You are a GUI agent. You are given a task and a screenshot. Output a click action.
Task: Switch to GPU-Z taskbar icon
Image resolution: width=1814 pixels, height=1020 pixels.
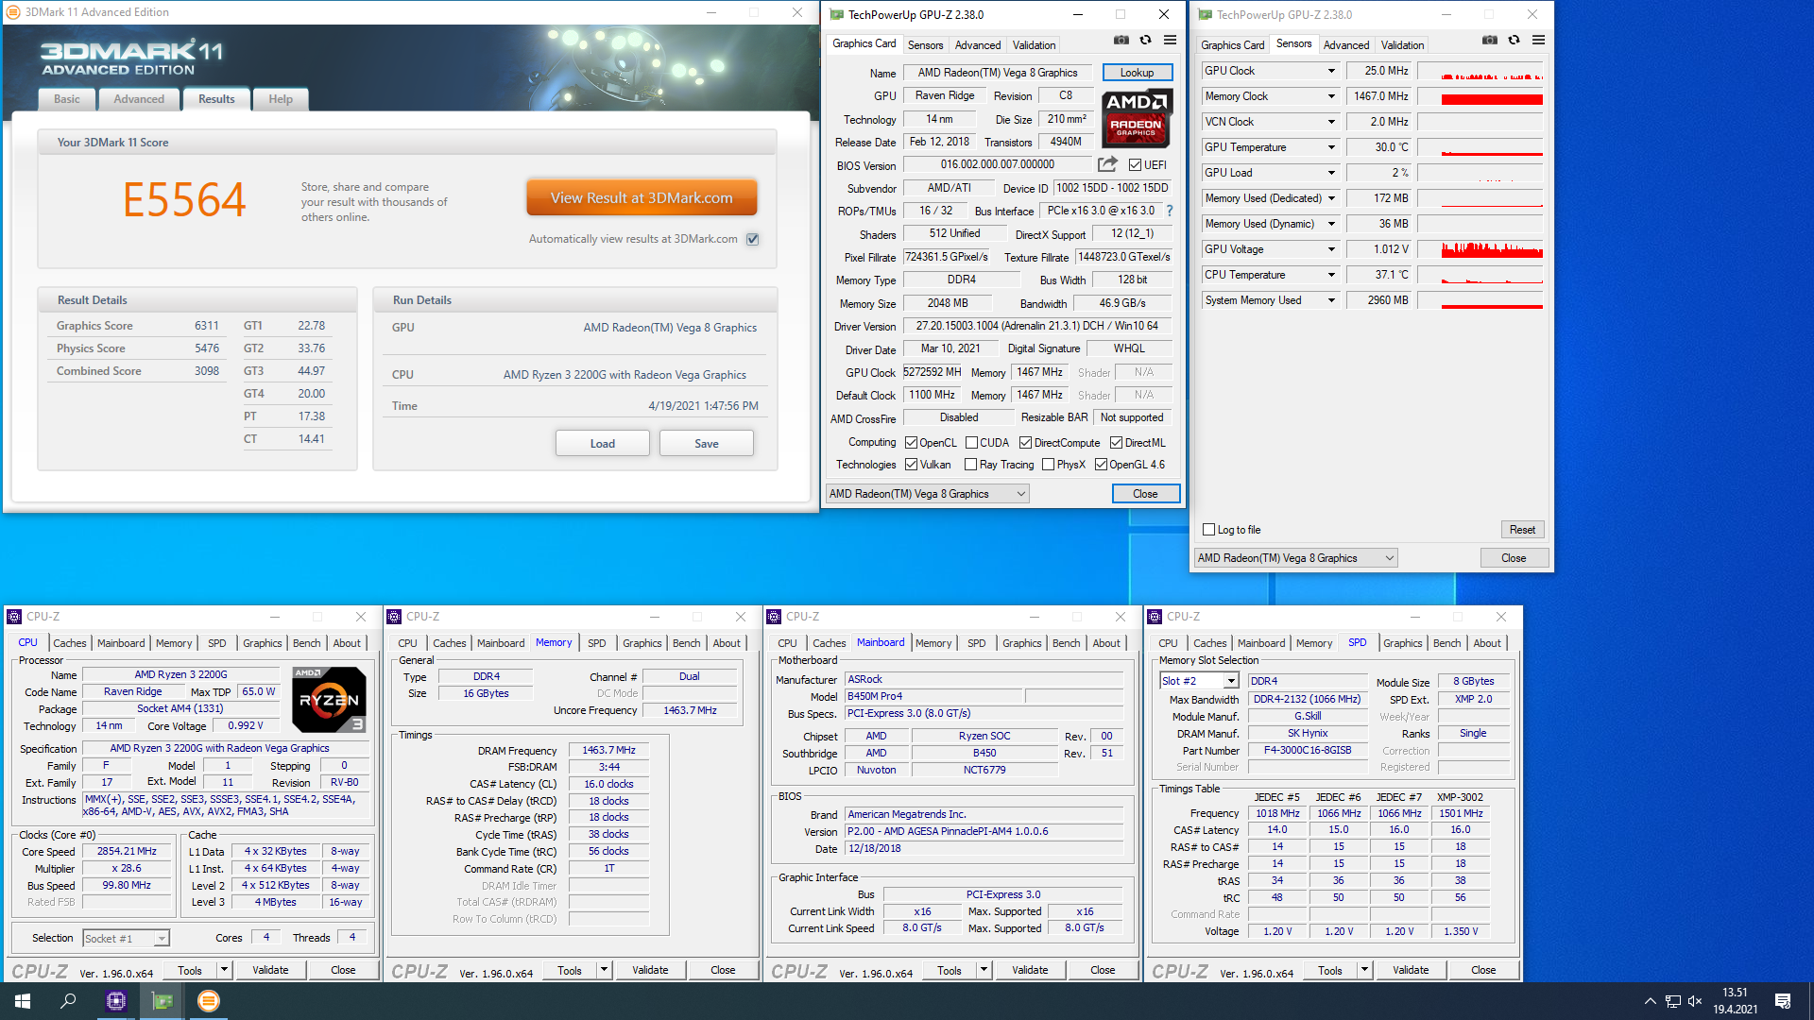click(163, 1001)
